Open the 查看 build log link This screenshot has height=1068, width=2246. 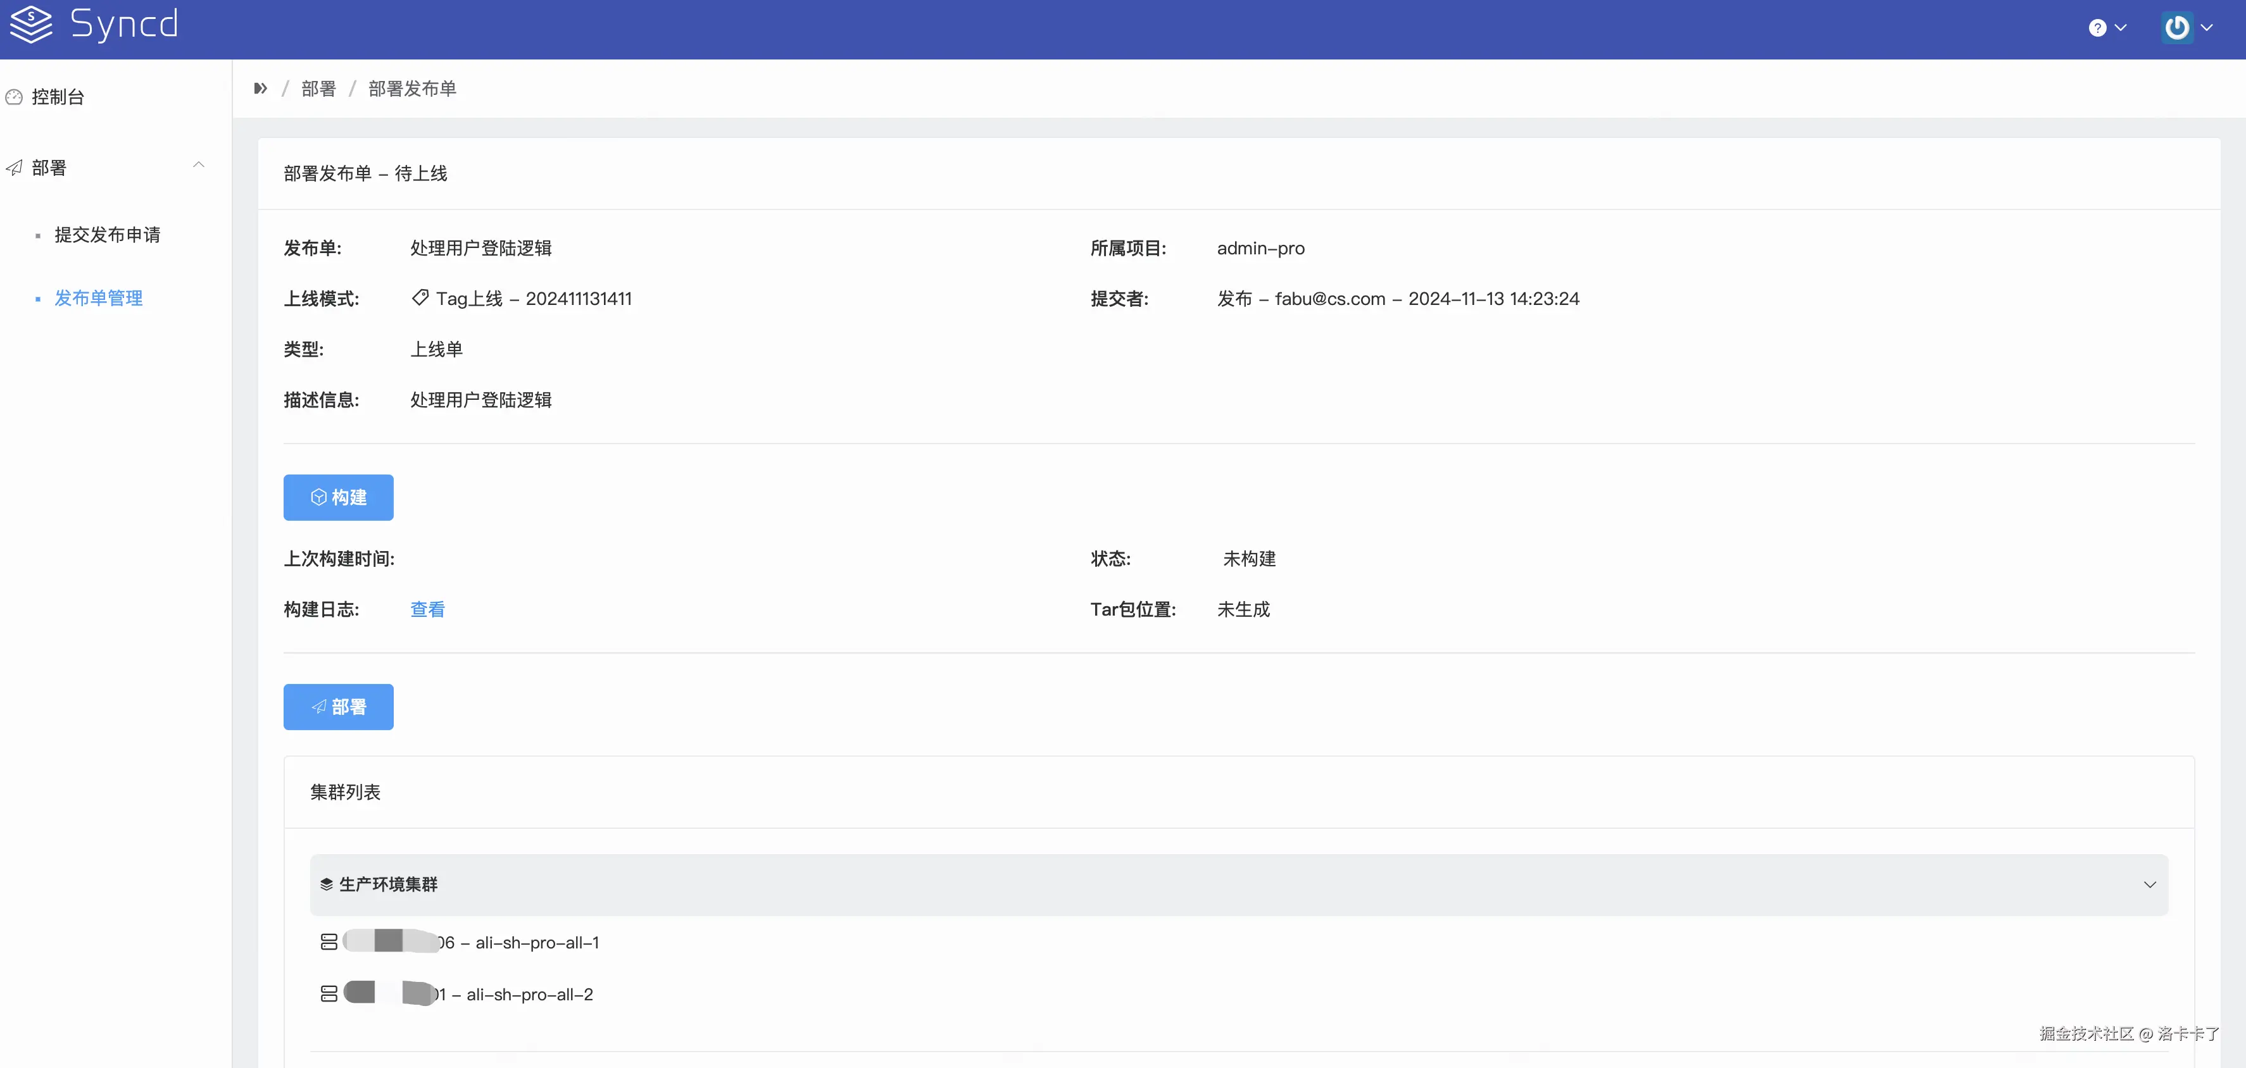(x=427, y=609)
